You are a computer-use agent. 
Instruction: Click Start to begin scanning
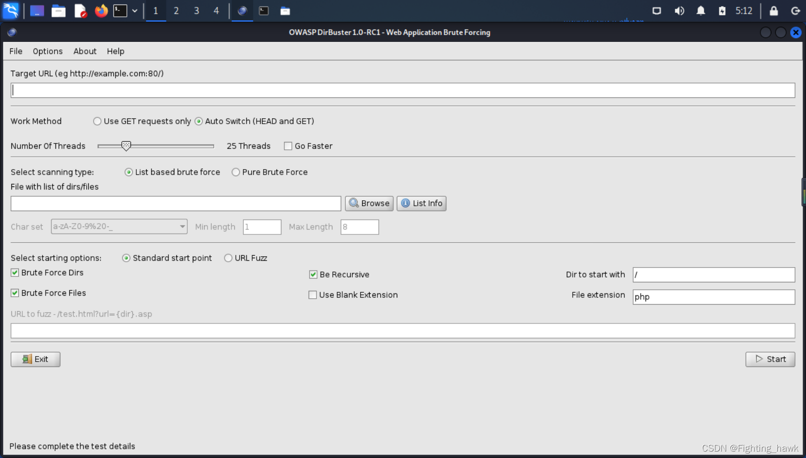[x=770, y=359]
